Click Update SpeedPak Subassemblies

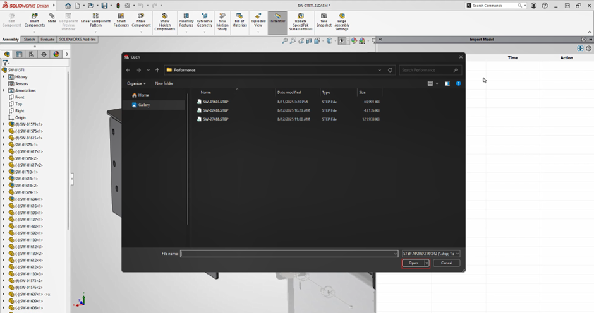301,22
